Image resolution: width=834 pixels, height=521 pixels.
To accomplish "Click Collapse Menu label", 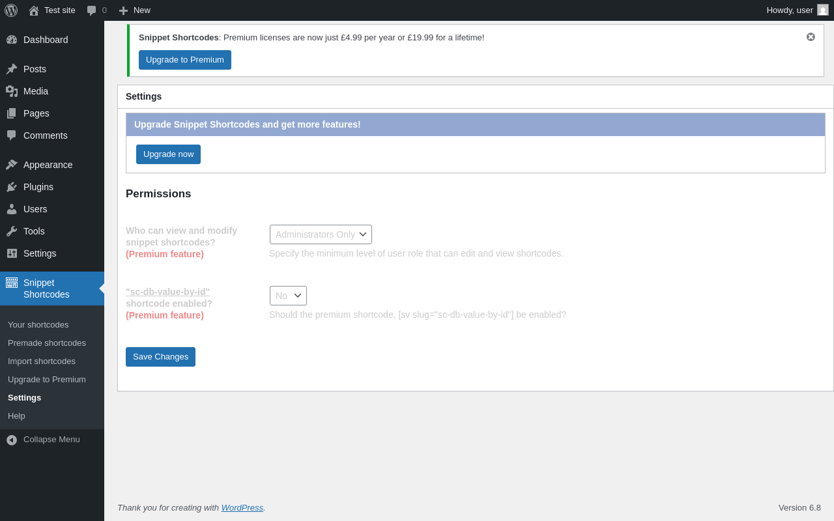I will tap(51, 439).
